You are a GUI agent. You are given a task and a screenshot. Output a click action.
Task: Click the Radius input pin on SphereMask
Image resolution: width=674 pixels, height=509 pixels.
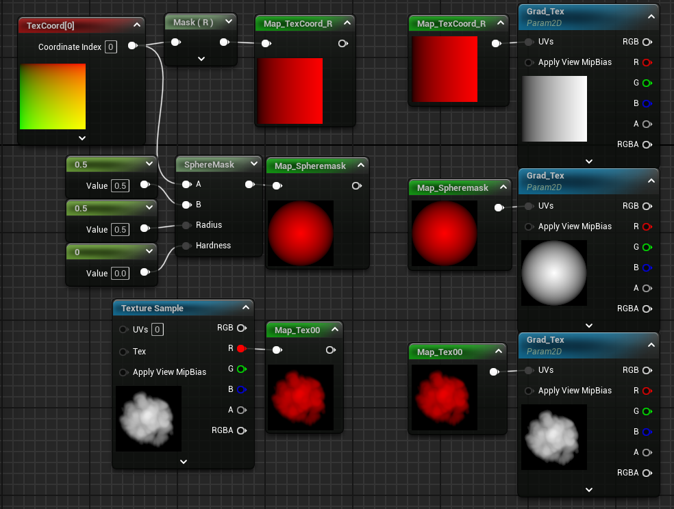[186, 225]
